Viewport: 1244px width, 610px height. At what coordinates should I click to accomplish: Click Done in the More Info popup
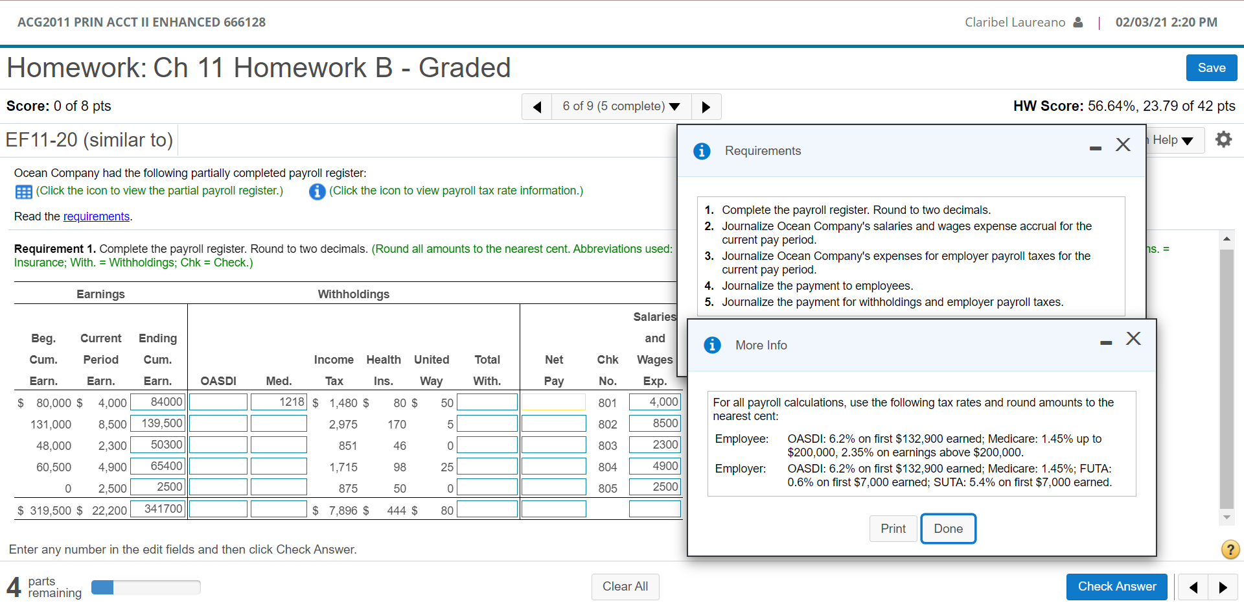coord(949,529)
